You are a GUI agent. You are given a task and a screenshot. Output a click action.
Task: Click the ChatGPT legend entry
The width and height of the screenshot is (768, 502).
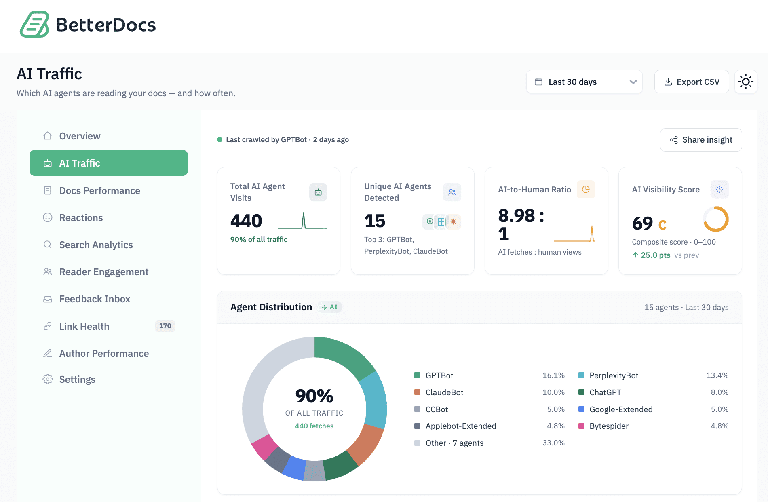tap(653, 392)
